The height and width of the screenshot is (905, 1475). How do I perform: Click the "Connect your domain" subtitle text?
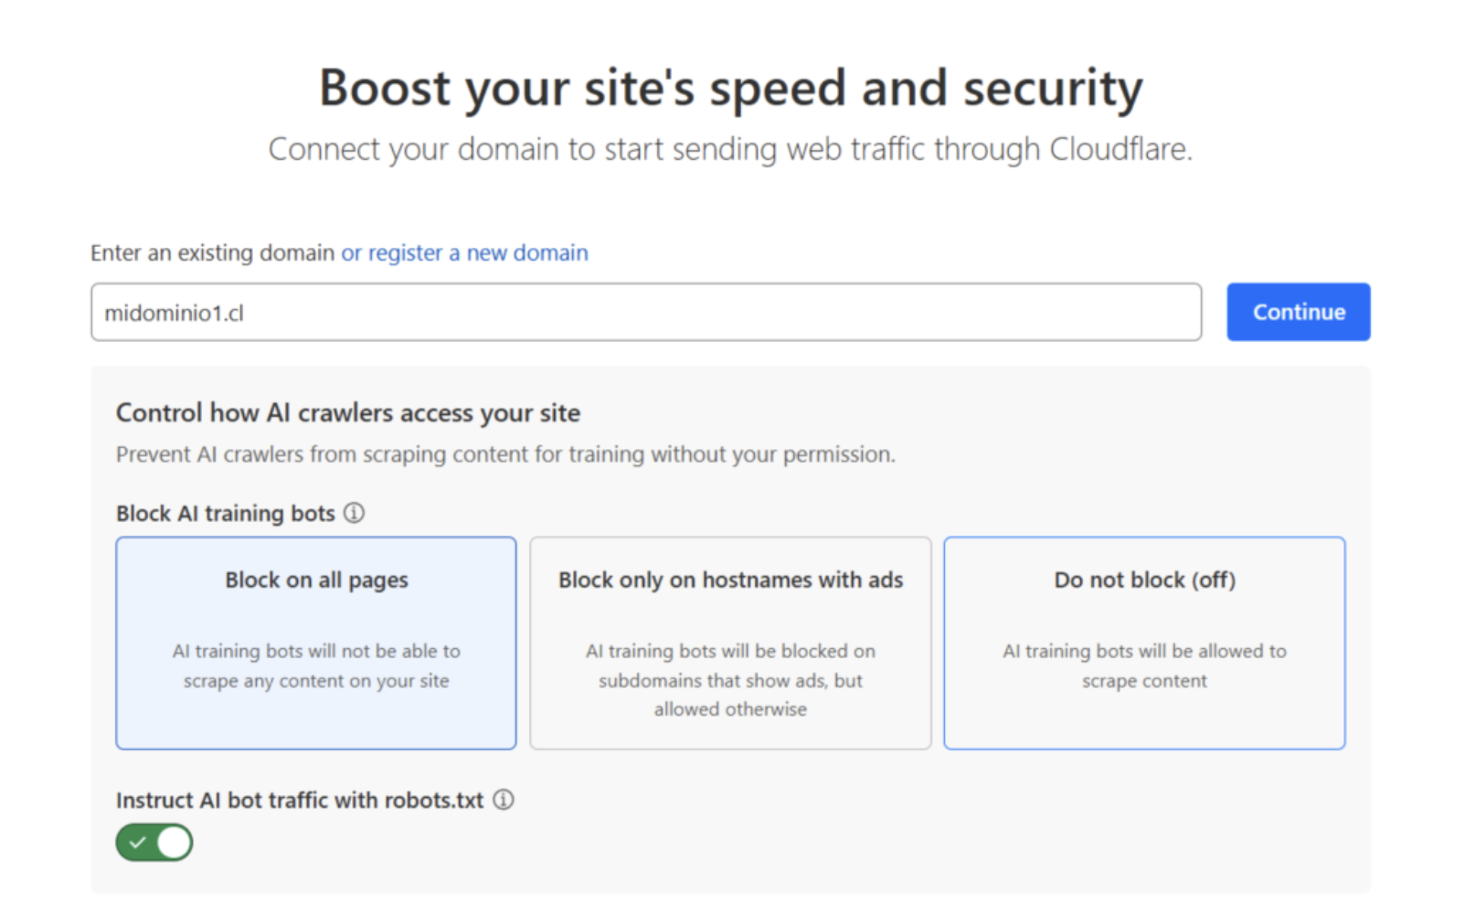click(x=730, y=149)
